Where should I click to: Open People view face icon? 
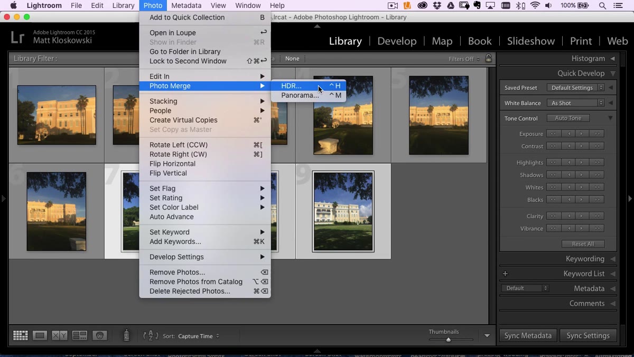pos(99,335)
